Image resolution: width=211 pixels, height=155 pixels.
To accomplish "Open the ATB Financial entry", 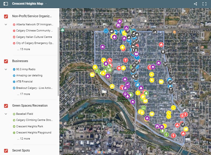I will click(23, 82).
